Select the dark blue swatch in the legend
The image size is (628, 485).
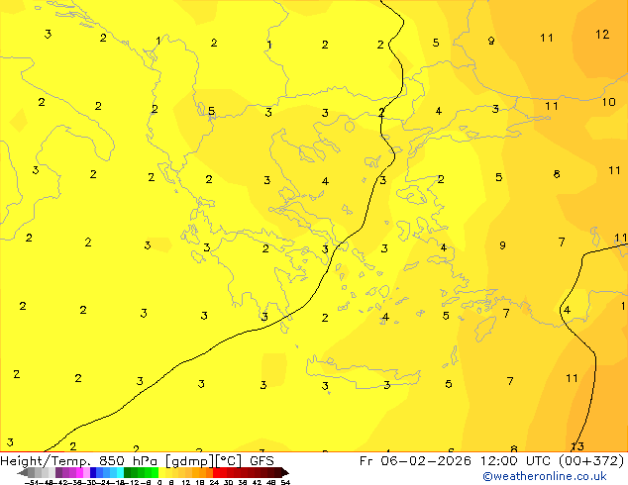coord(93,472)
